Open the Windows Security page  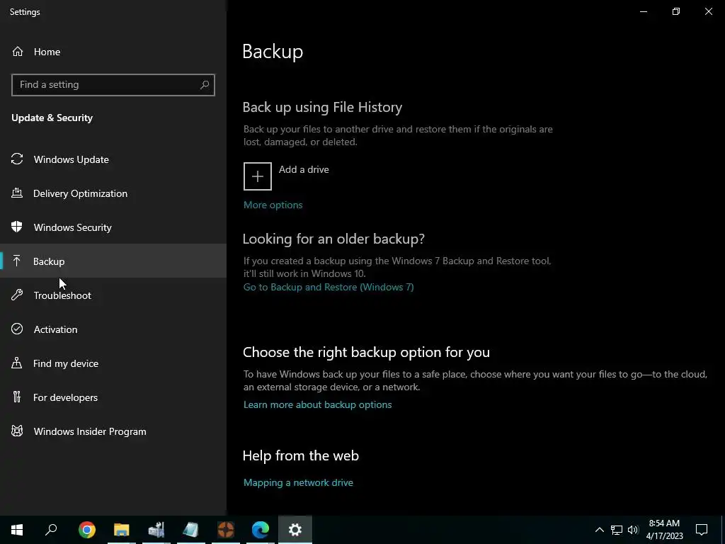coord(113,227)
